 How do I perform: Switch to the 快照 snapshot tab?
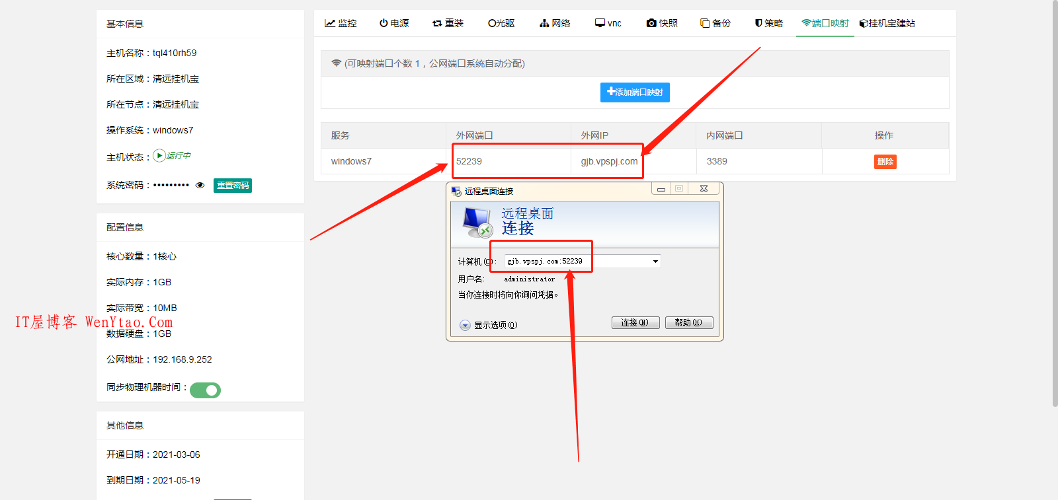pyautogui.click(x=662, y=23)
